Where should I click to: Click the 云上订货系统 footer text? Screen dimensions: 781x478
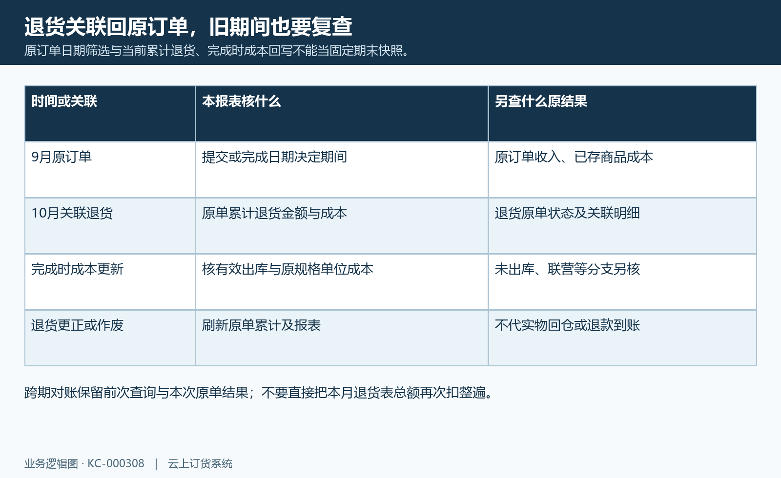click(x=200, y=463)
